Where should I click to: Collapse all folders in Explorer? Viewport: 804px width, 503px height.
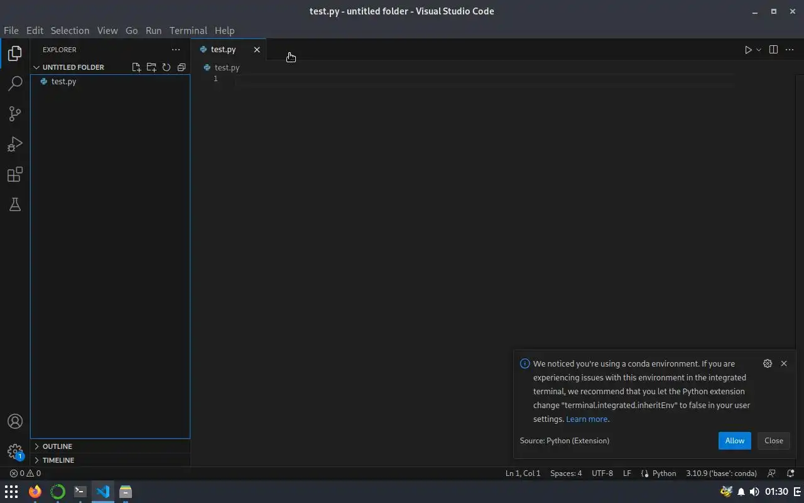click(x=182, y=67)
